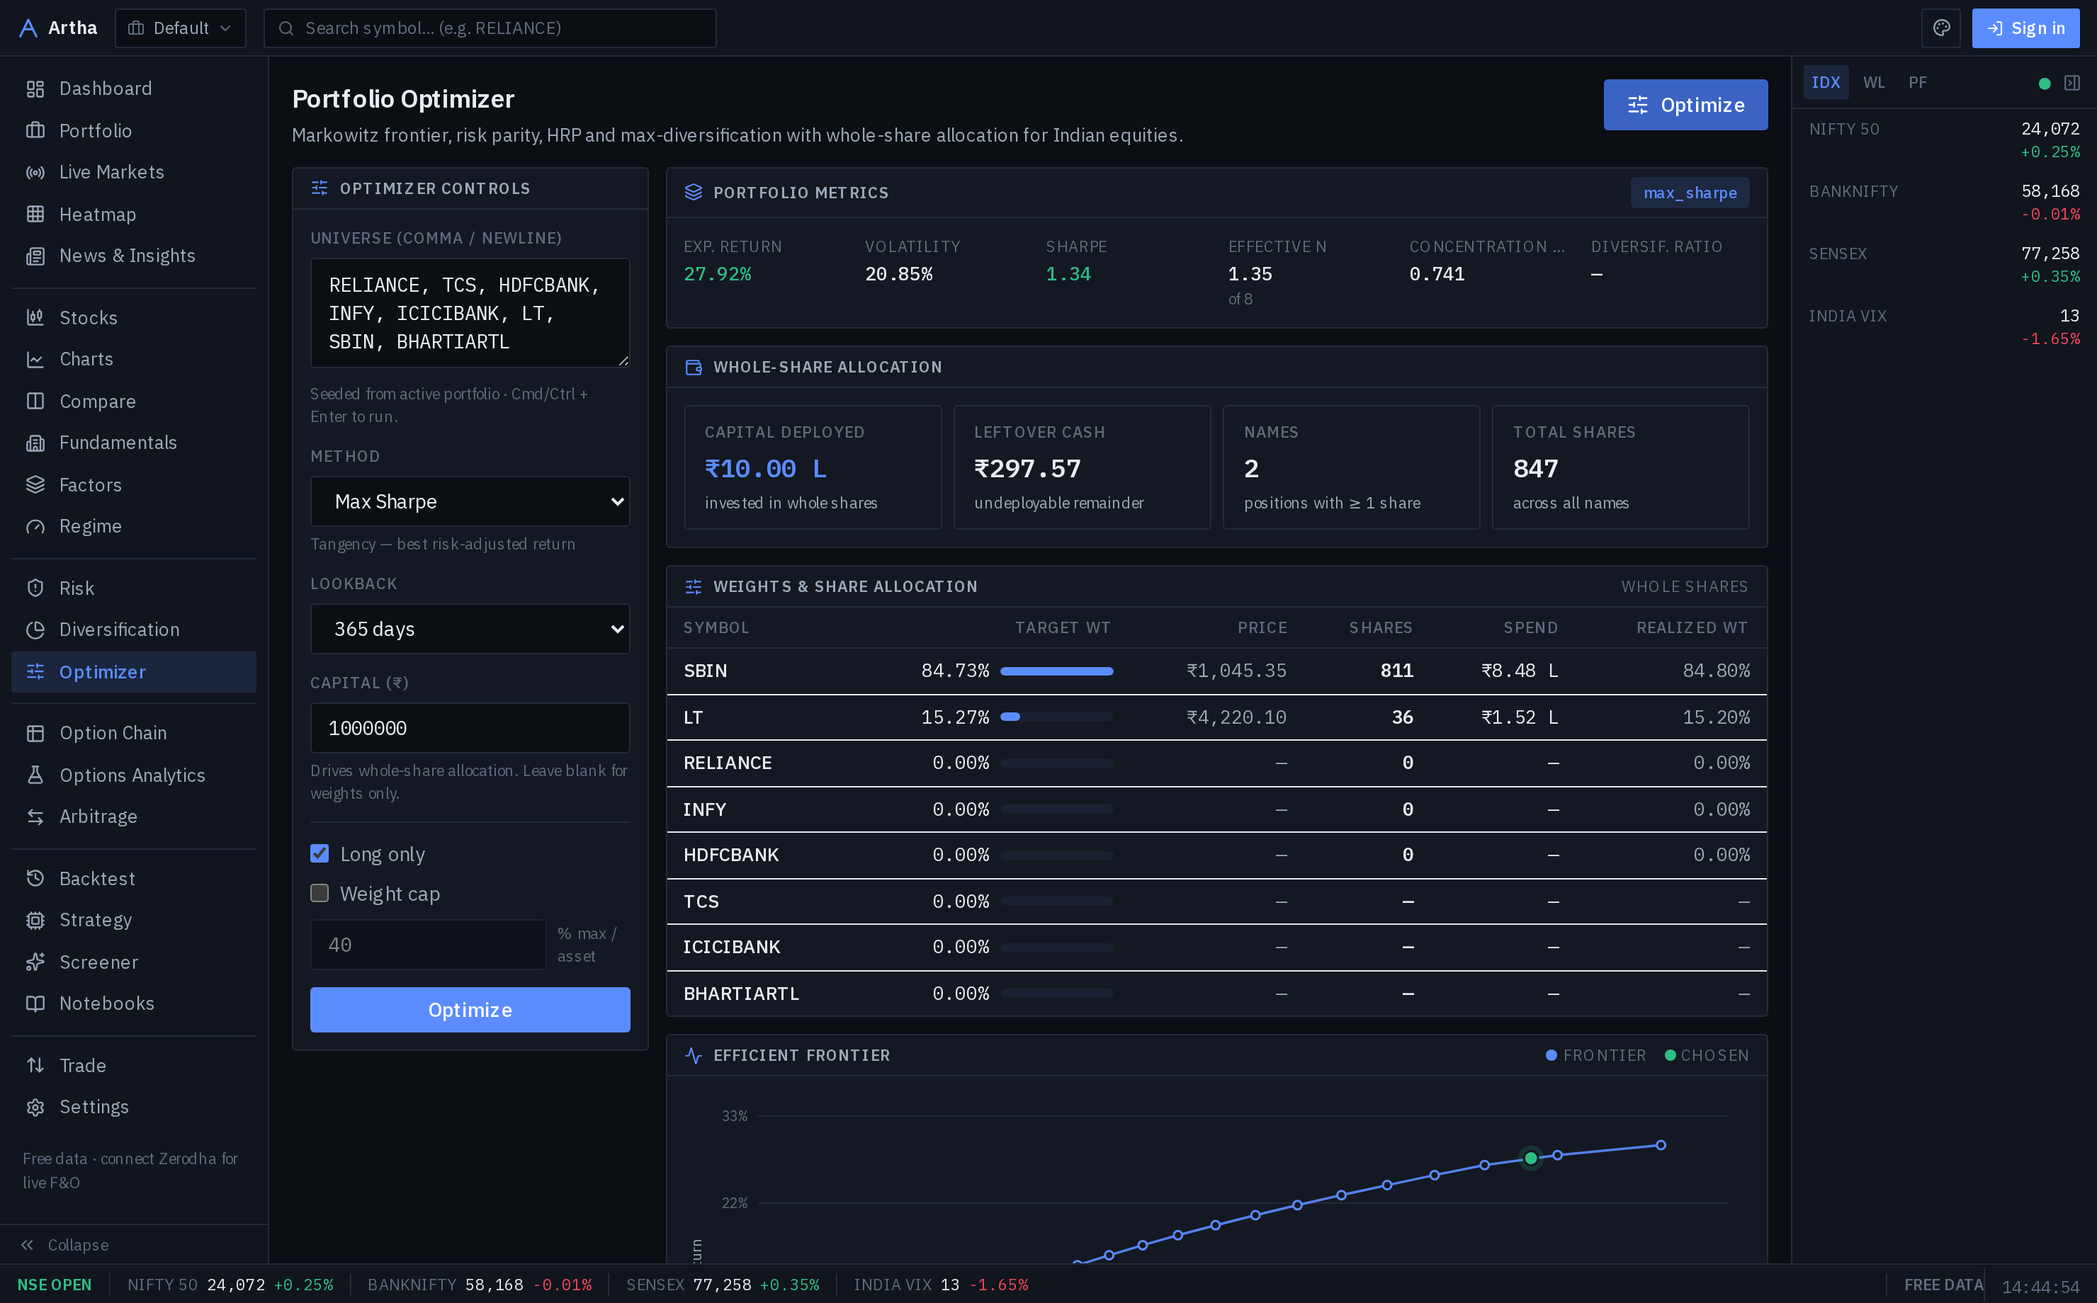Enable the Weight cap checkbox
The height and width of the screenshot is (1303, 2097).
[x=320, y=894]
